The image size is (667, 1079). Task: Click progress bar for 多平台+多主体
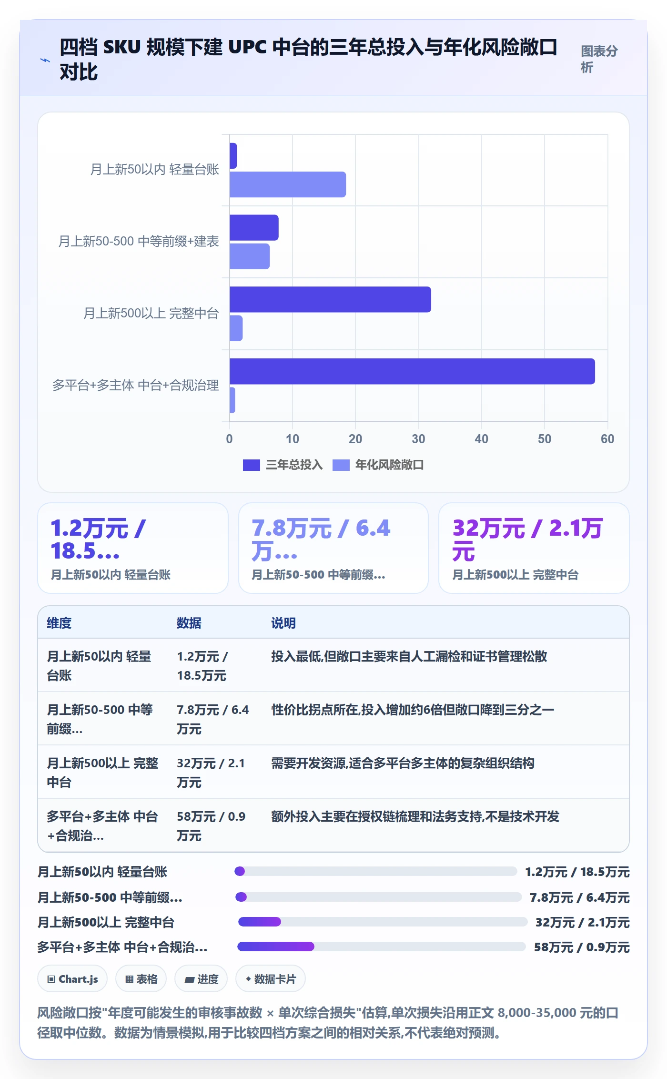click(x=382, y=947)
